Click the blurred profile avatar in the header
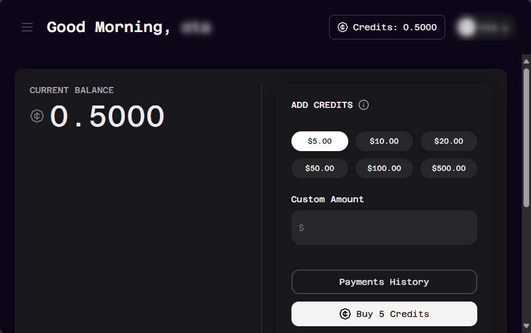The image size is (531, 333). [x=467, y=27]
